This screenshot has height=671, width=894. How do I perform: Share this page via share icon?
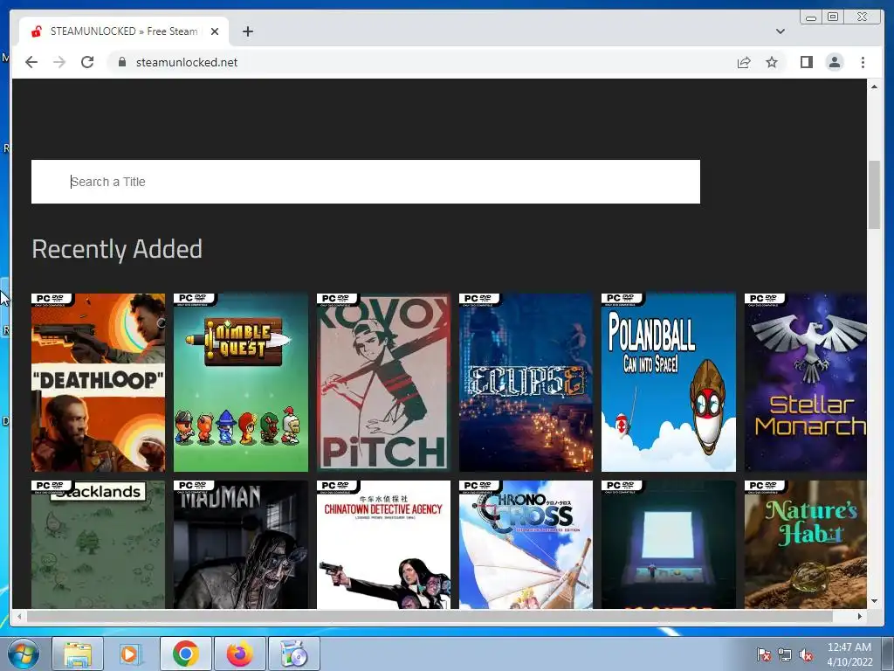tap(744, 62)
